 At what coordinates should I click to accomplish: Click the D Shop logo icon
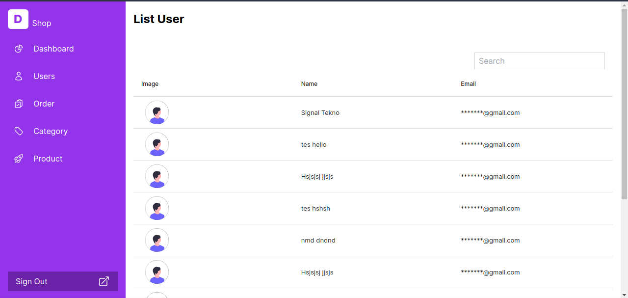tap(18, 19)
